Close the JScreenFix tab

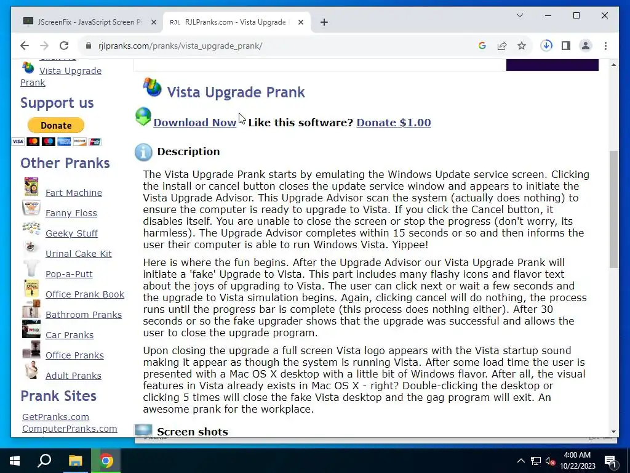pyautogui.click(x=153, y=22)
